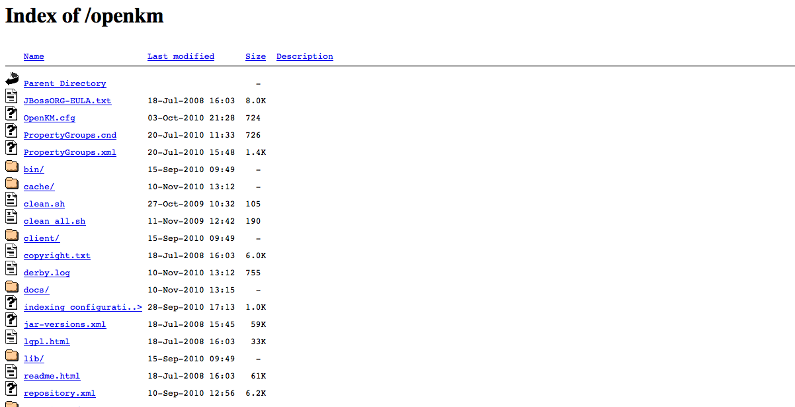
Task: Sort the listing by Last modified
Action: pos(181,56)
